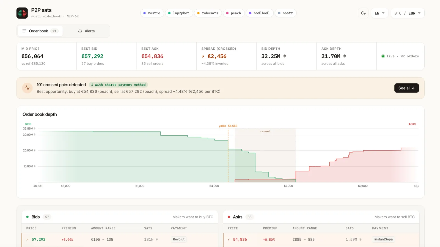Click the See all button
Screen dimensions: 440x247
406,88
